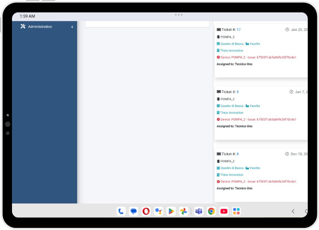Launch Chrome from the dock
The height and width of the screenshot is (230, 319).
[x=212, y=212]
